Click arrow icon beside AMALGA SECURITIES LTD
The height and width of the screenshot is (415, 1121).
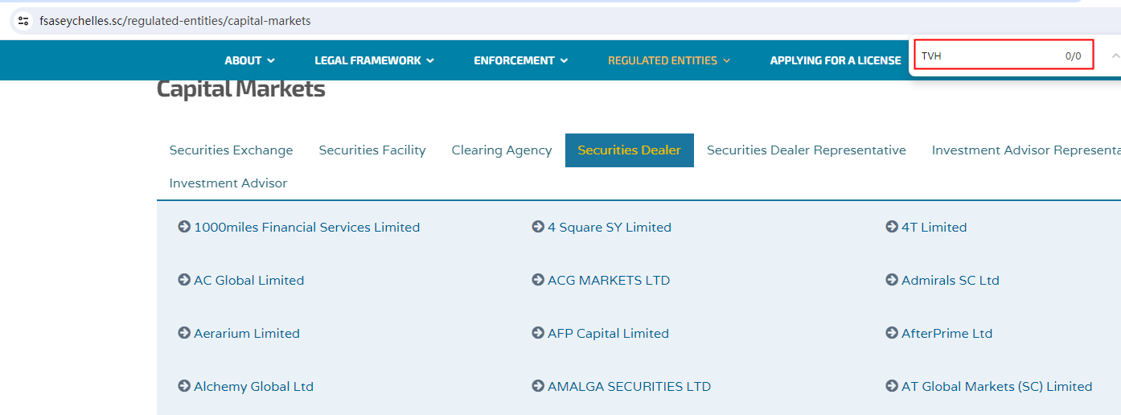[x=538, y=387]
